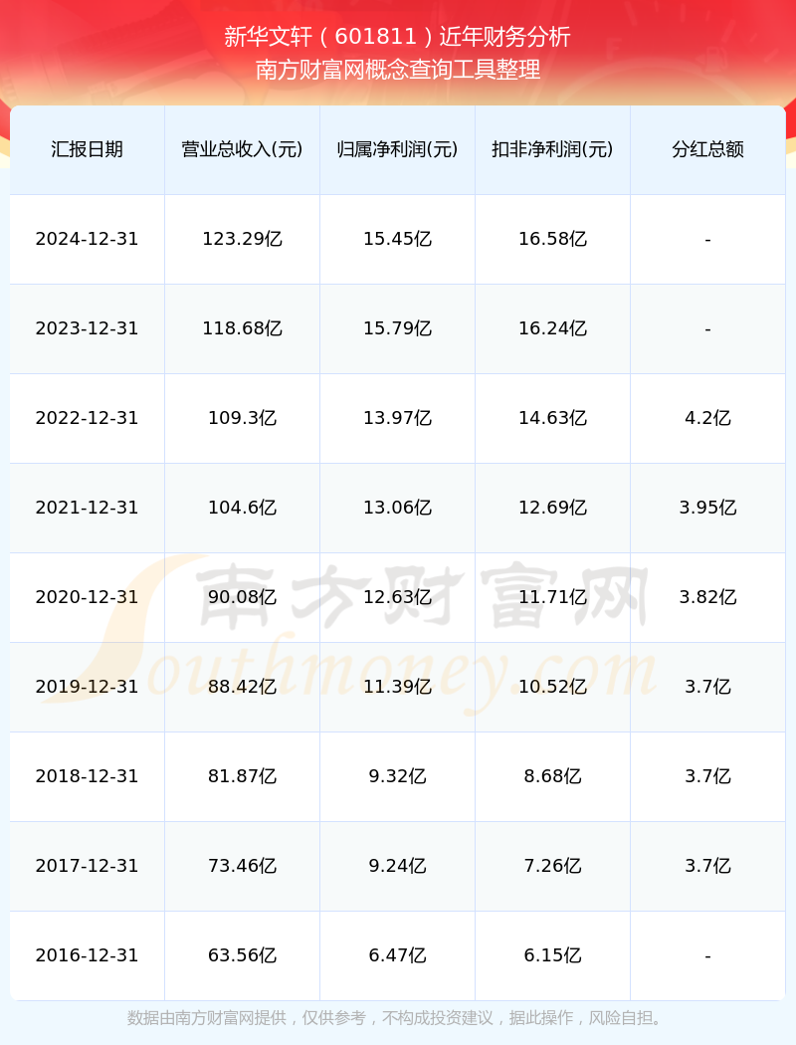
Task: Select the 营业总收入(元) column header
Action: point(243,149)
